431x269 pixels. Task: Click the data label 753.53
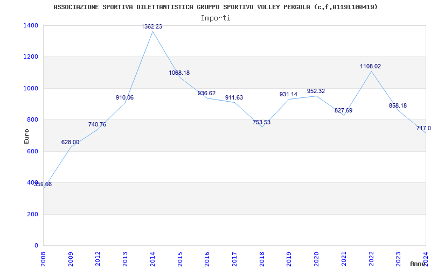coord(261,122)
